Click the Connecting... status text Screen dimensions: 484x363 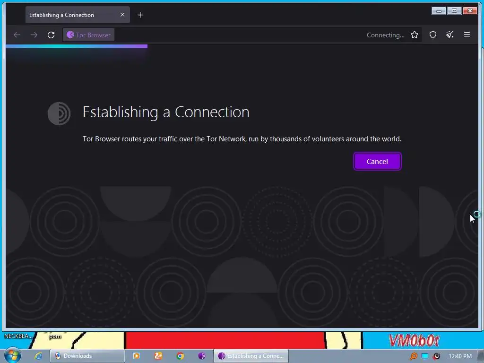386,35
